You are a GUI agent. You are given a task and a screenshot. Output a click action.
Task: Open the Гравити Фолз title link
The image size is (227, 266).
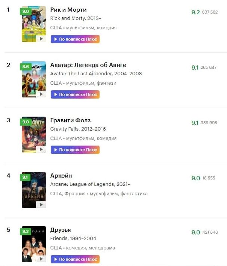click(71, 120)
